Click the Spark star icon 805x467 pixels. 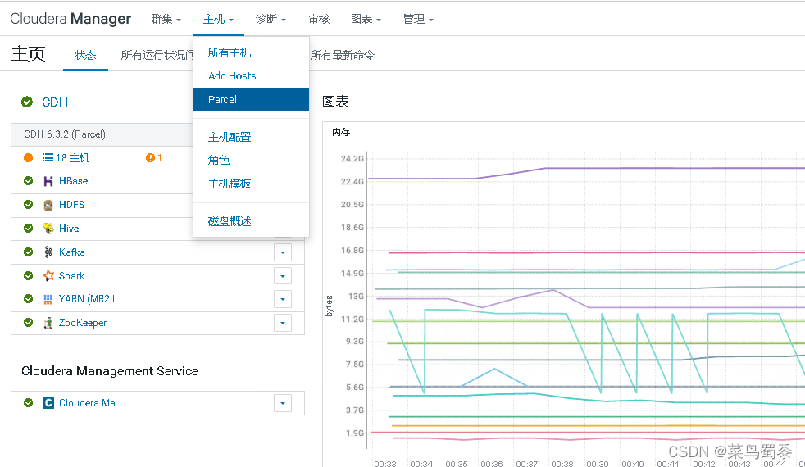pyautogui.click(x=48, y=275)
